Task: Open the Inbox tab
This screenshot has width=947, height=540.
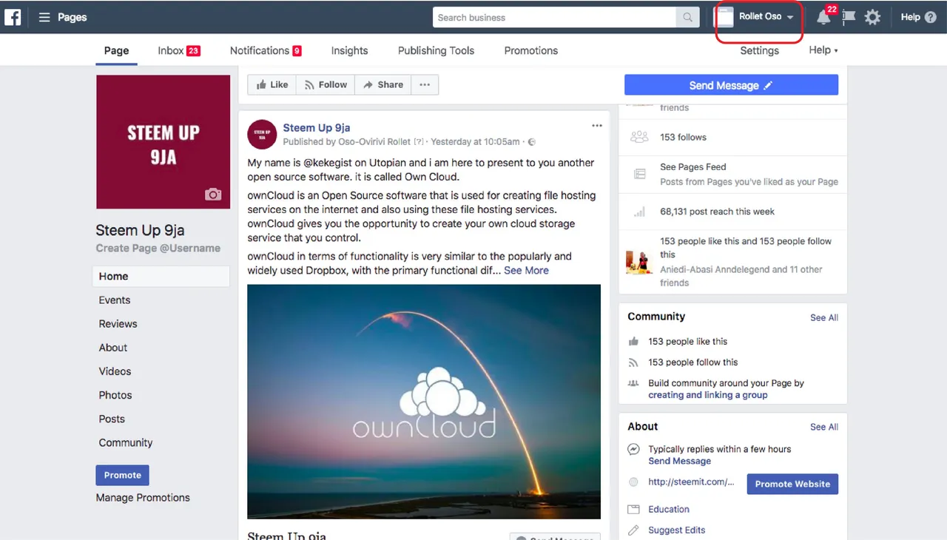Action: (x=178, y=50)
